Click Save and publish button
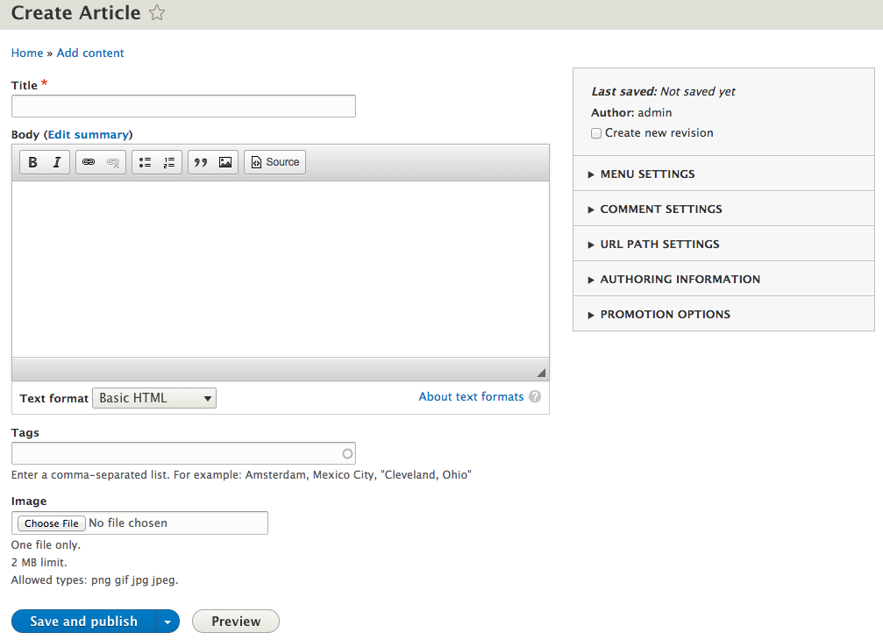Screen dimensions: 883x640 83,622
